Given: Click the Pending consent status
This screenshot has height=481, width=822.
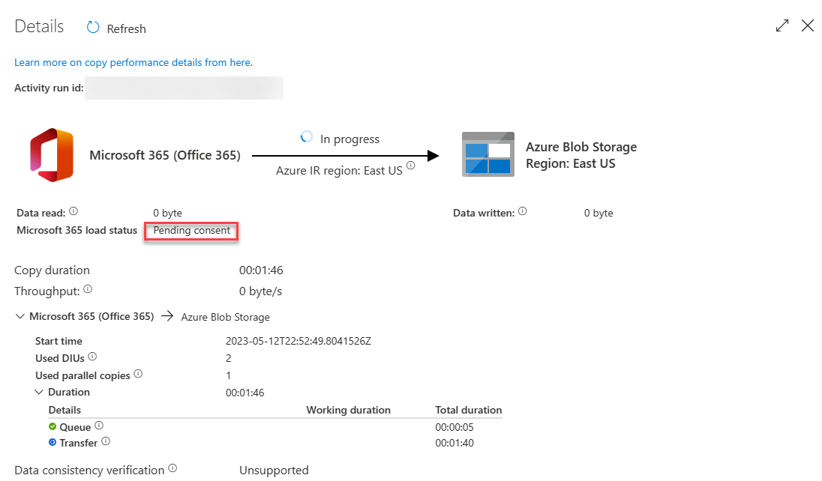Looking at the screenshot, I should [190, 230].
